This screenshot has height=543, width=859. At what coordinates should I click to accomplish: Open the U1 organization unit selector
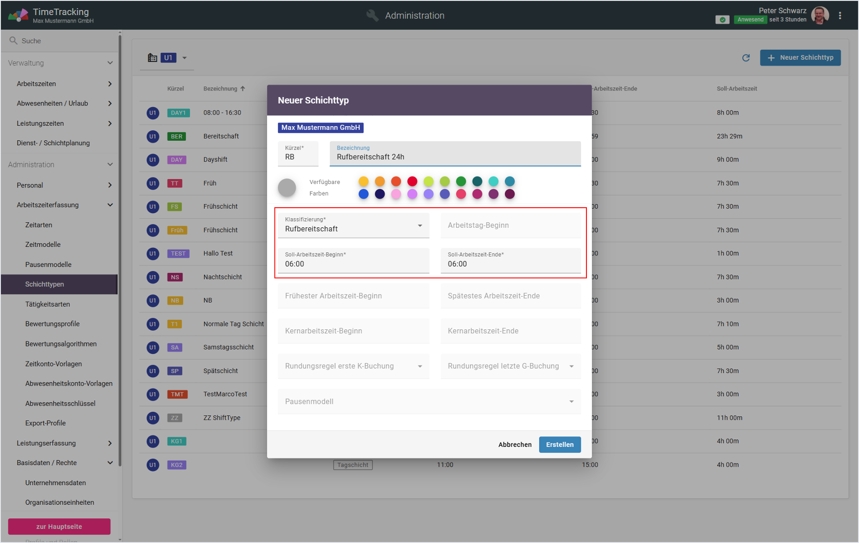pyautogui.click(x=174, y=58)
